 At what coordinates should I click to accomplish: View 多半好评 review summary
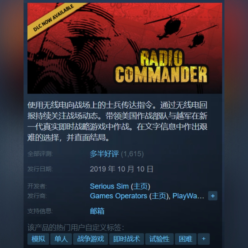point(104,154)
